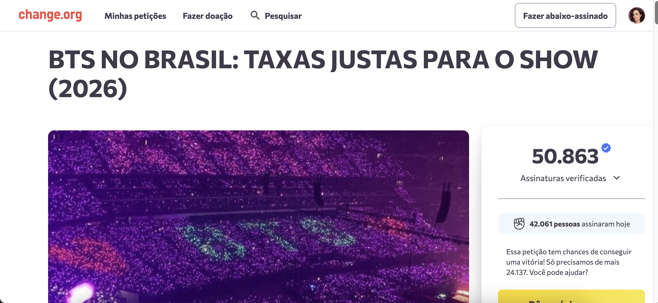Click the Assinaturas verificadas label
Image resolution: width=658 pixels, height=303 pixels.
coord(563,178)
